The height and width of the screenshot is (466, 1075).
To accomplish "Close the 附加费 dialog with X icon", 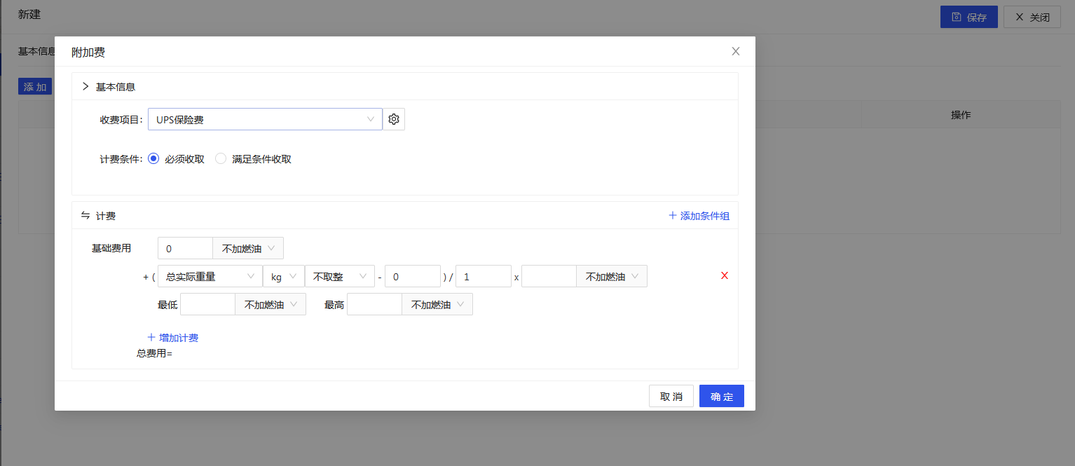I will pyautogui.click(x=735, y=51).
